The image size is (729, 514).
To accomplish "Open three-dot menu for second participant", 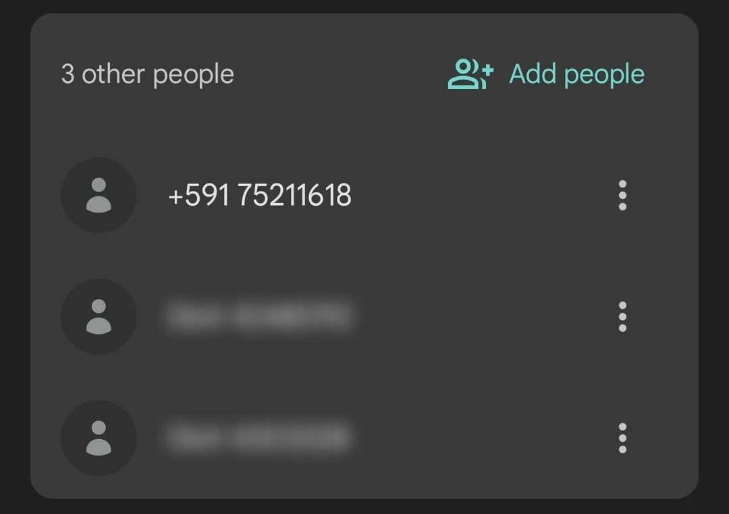I will [622, 316].
